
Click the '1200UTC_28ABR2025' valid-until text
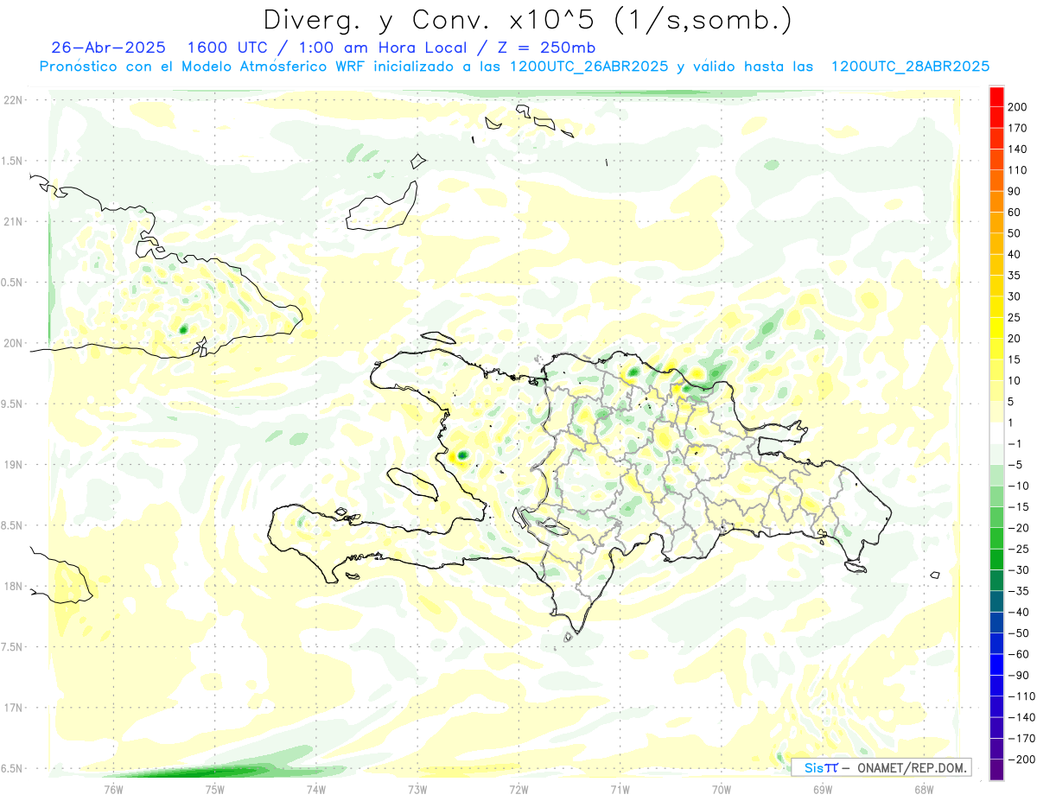click(x=910, y=67)
